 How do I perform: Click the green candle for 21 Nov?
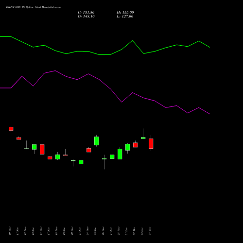click(x=81, y=162)
